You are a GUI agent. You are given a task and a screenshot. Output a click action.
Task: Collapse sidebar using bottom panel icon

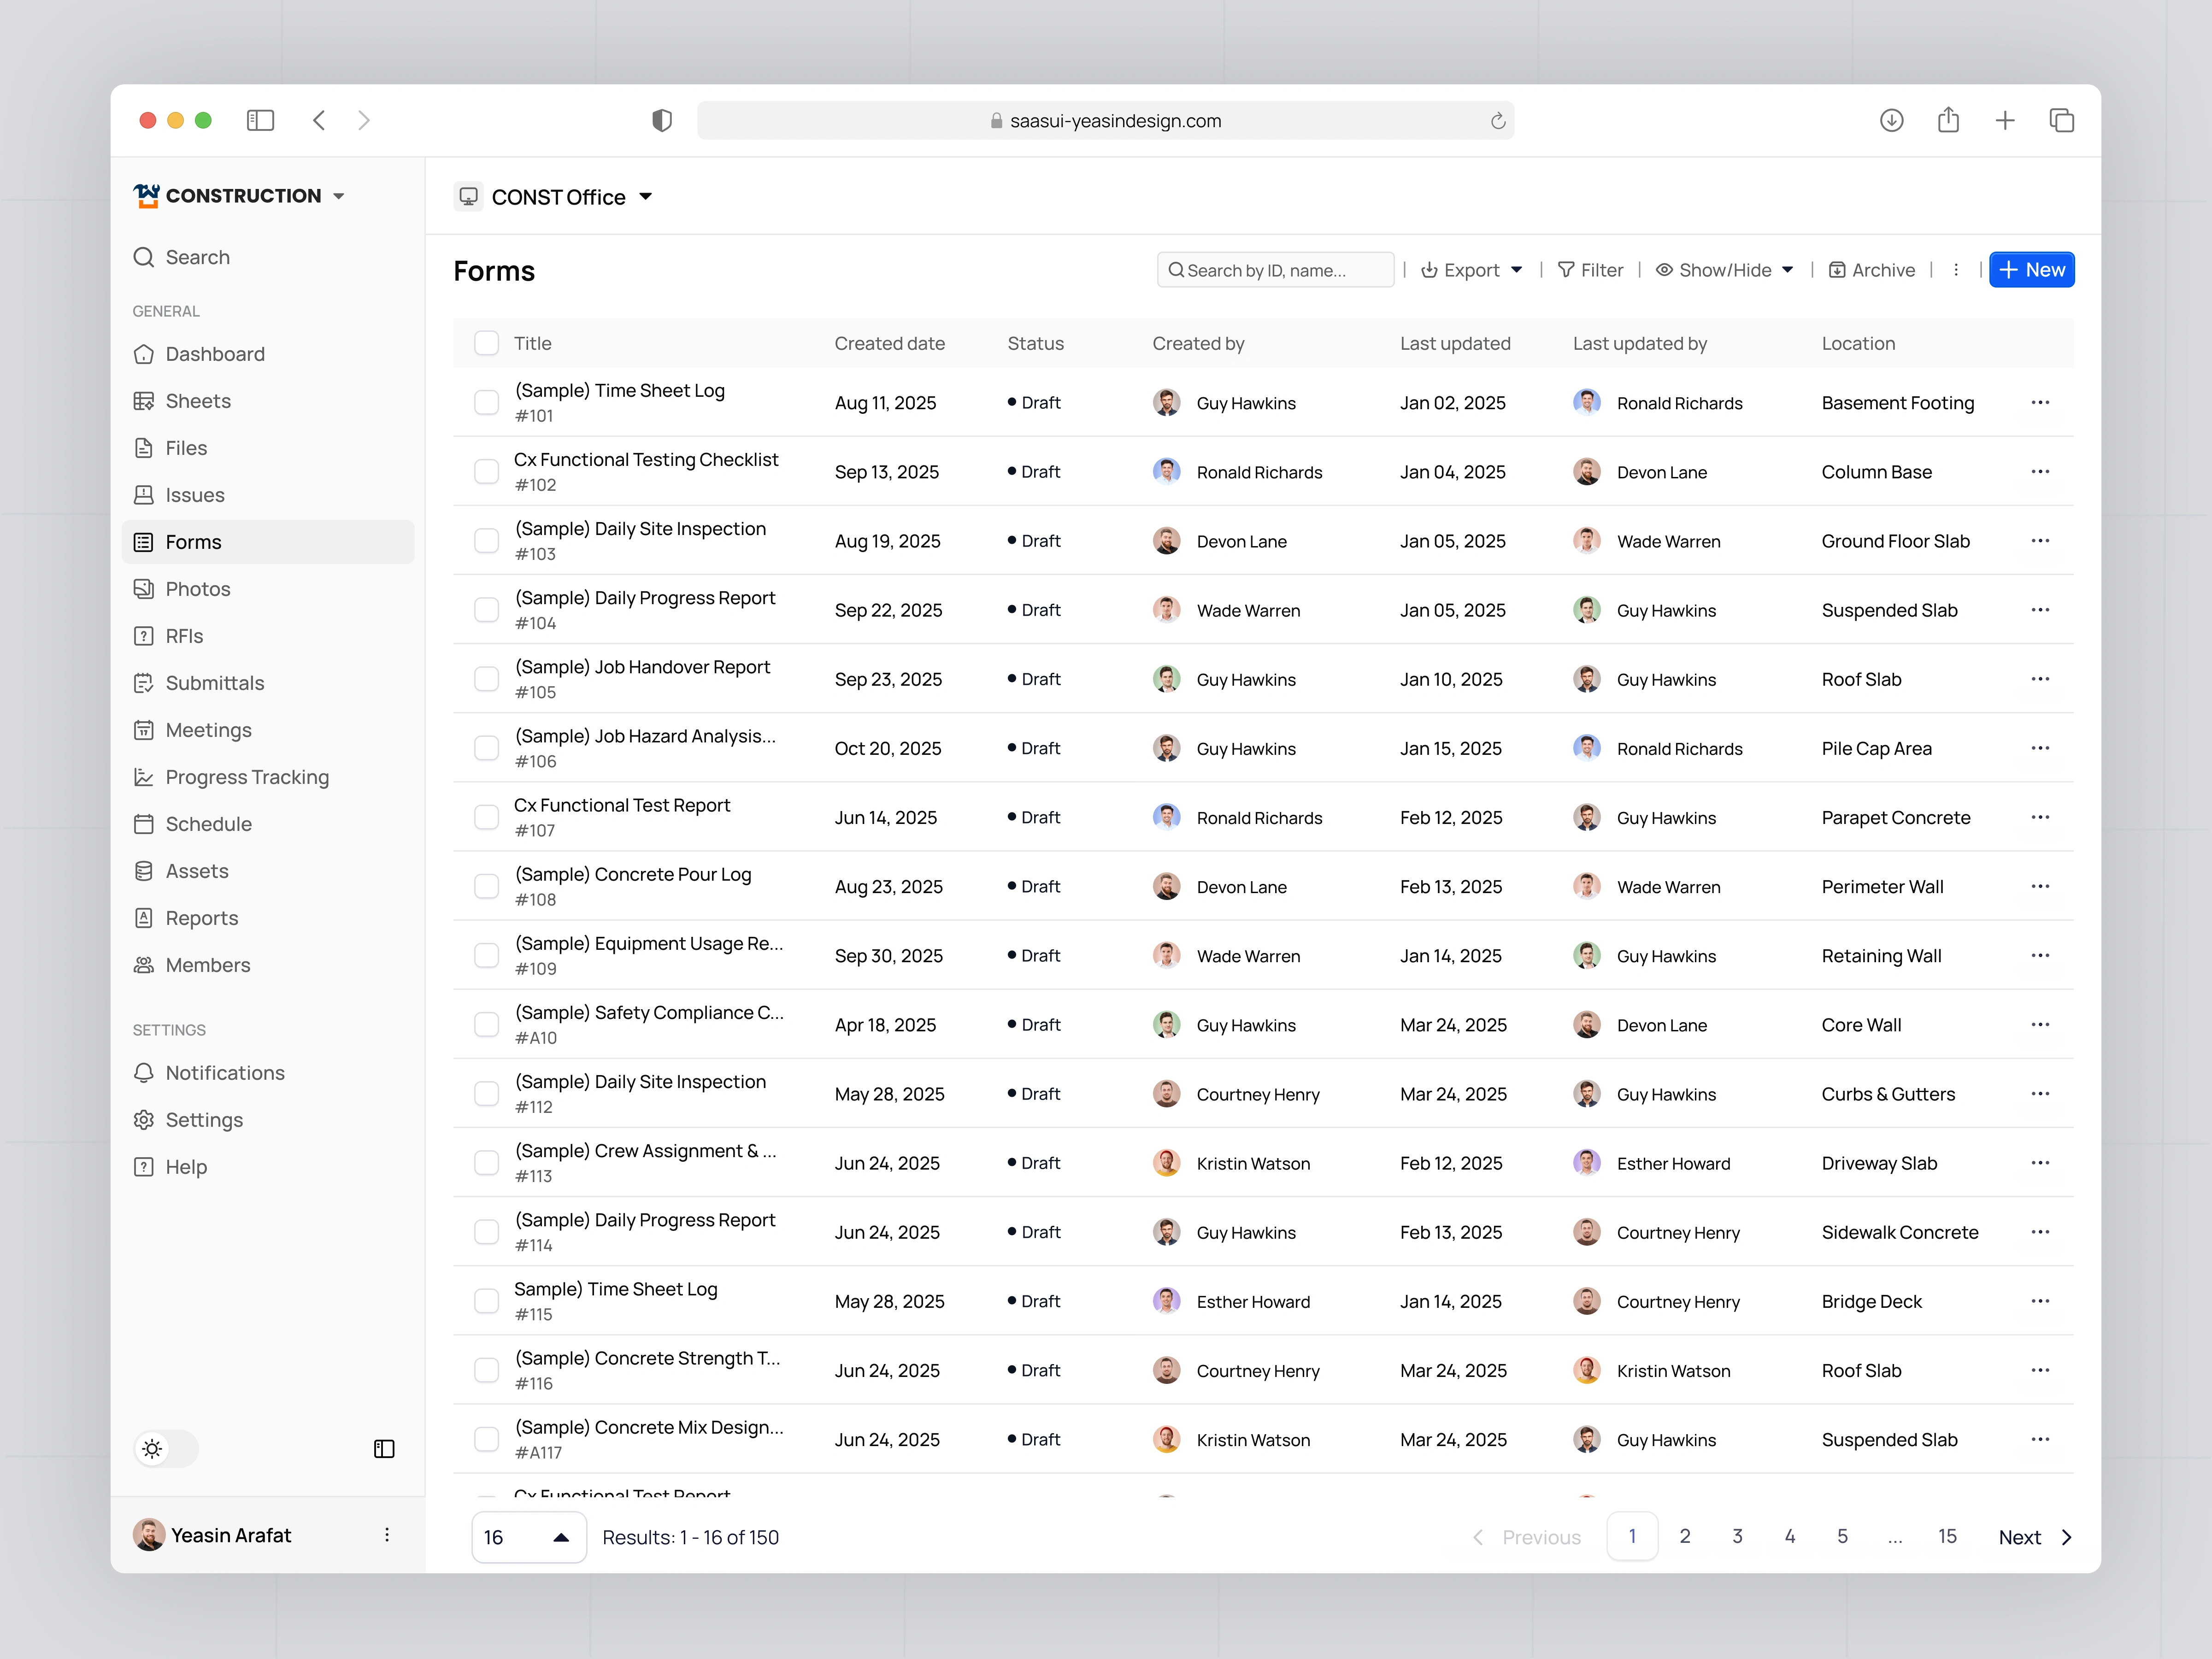[x=384, y=1449]
